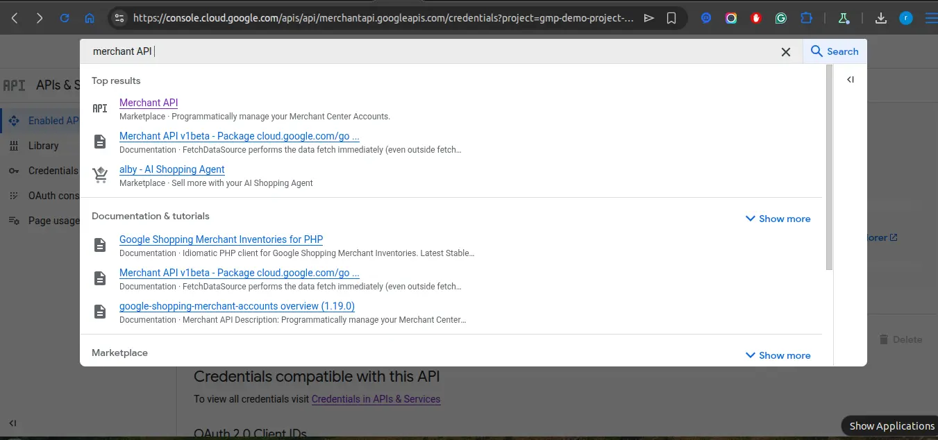Select Enabled APIs in the sidebar
938x440 pixels.
[40, 121]
